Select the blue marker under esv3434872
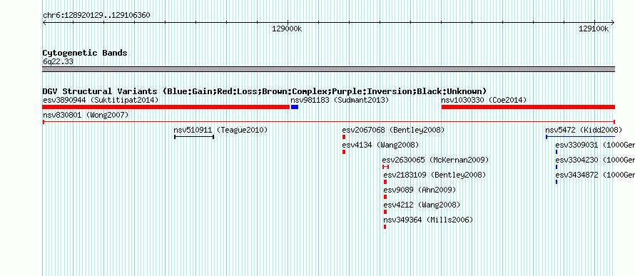Viewport: 635px width, 276px height. point(557,182)
